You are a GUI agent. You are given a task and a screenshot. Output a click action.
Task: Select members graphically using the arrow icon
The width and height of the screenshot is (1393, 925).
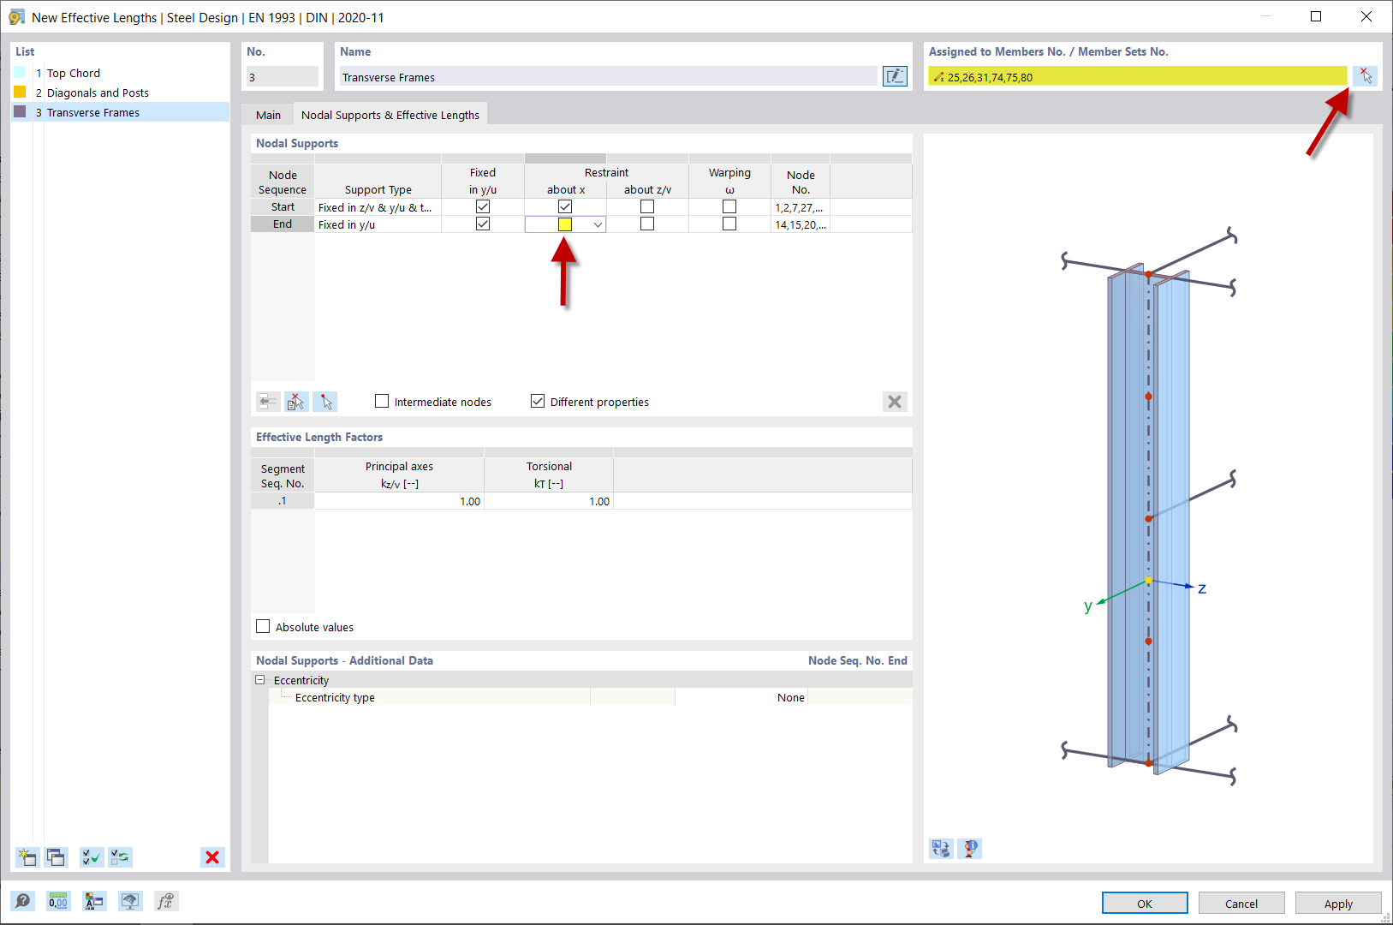point(1366,75)
